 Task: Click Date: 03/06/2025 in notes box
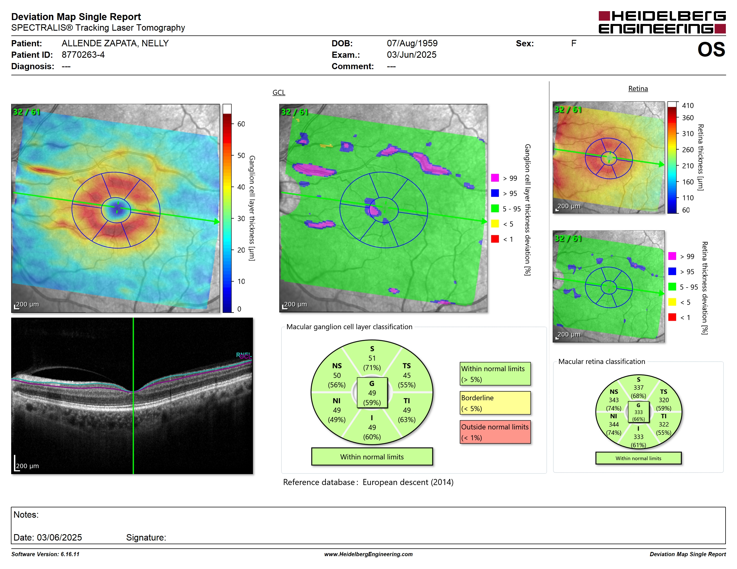click(x=47, y=537)
